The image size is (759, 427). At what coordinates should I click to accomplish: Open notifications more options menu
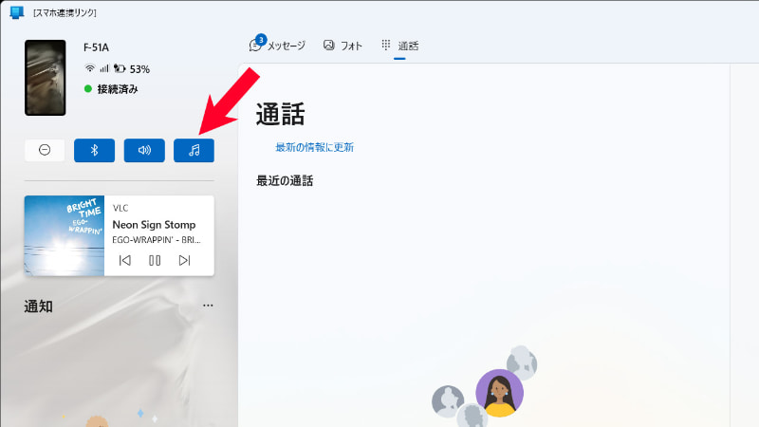click(208, 306)
